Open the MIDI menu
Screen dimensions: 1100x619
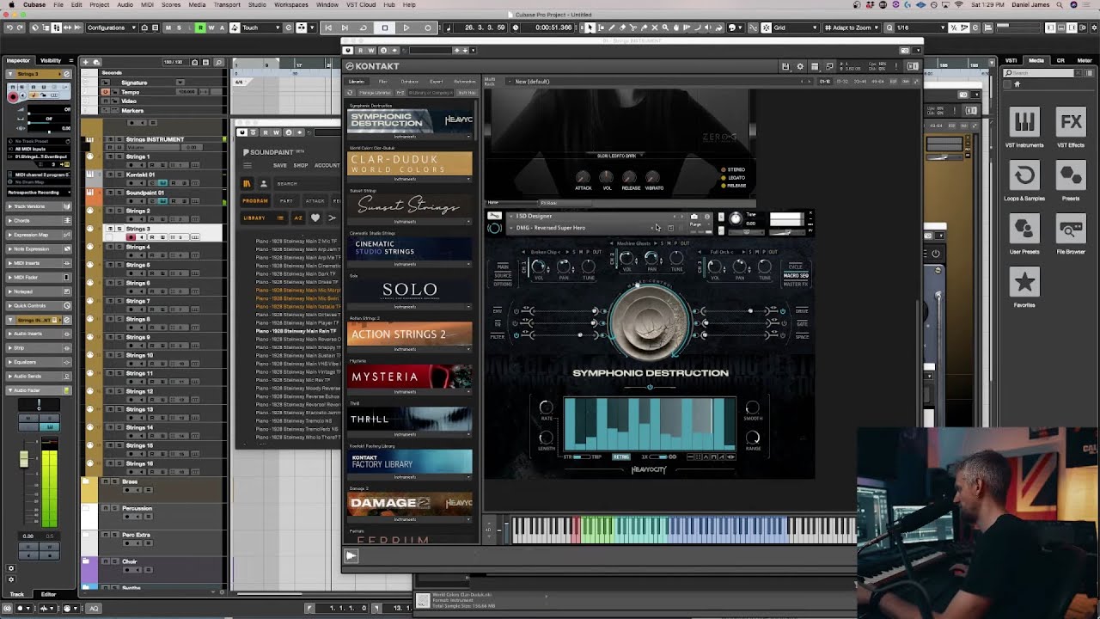point(149,4)
